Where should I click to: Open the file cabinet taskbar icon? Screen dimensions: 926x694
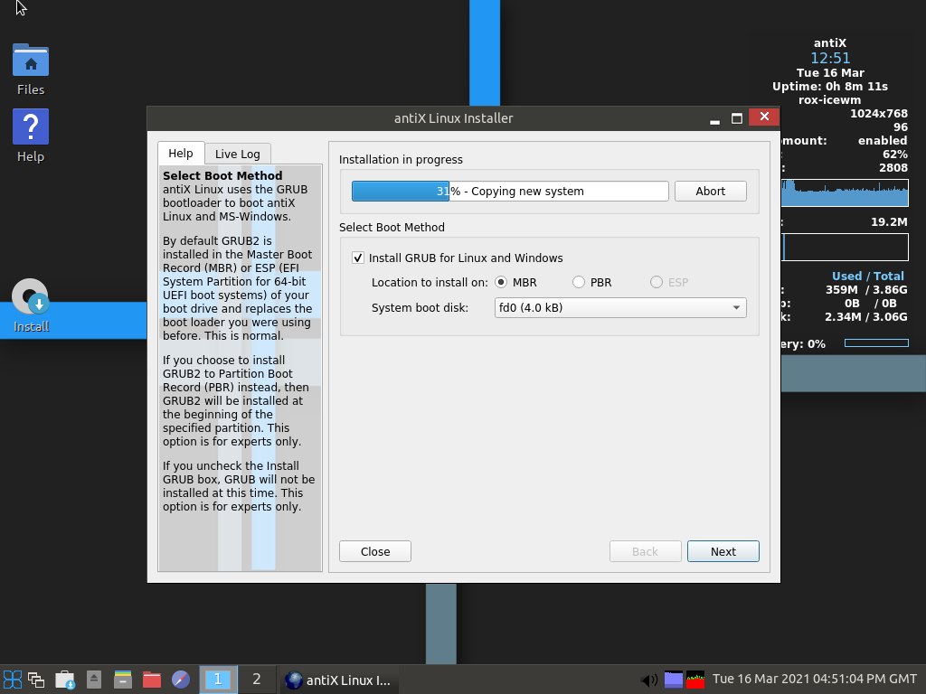(x=123, y=680)
